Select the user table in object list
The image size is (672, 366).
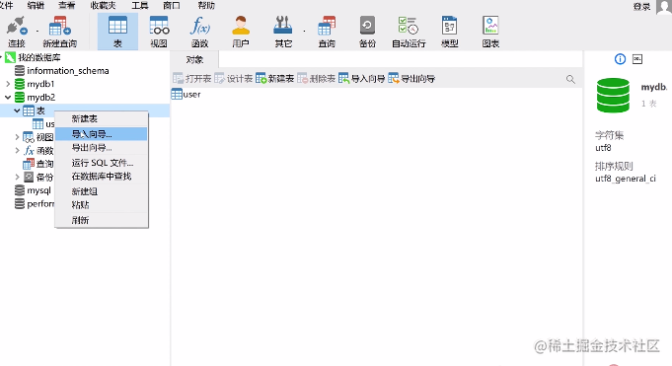click(186, 94)
